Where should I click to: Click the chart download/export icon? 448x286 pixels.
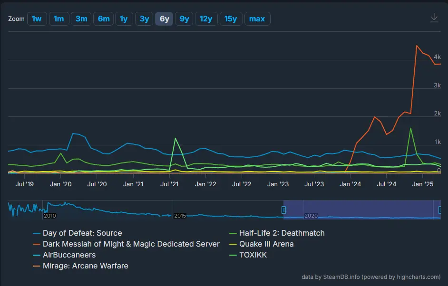coord(434,17)
